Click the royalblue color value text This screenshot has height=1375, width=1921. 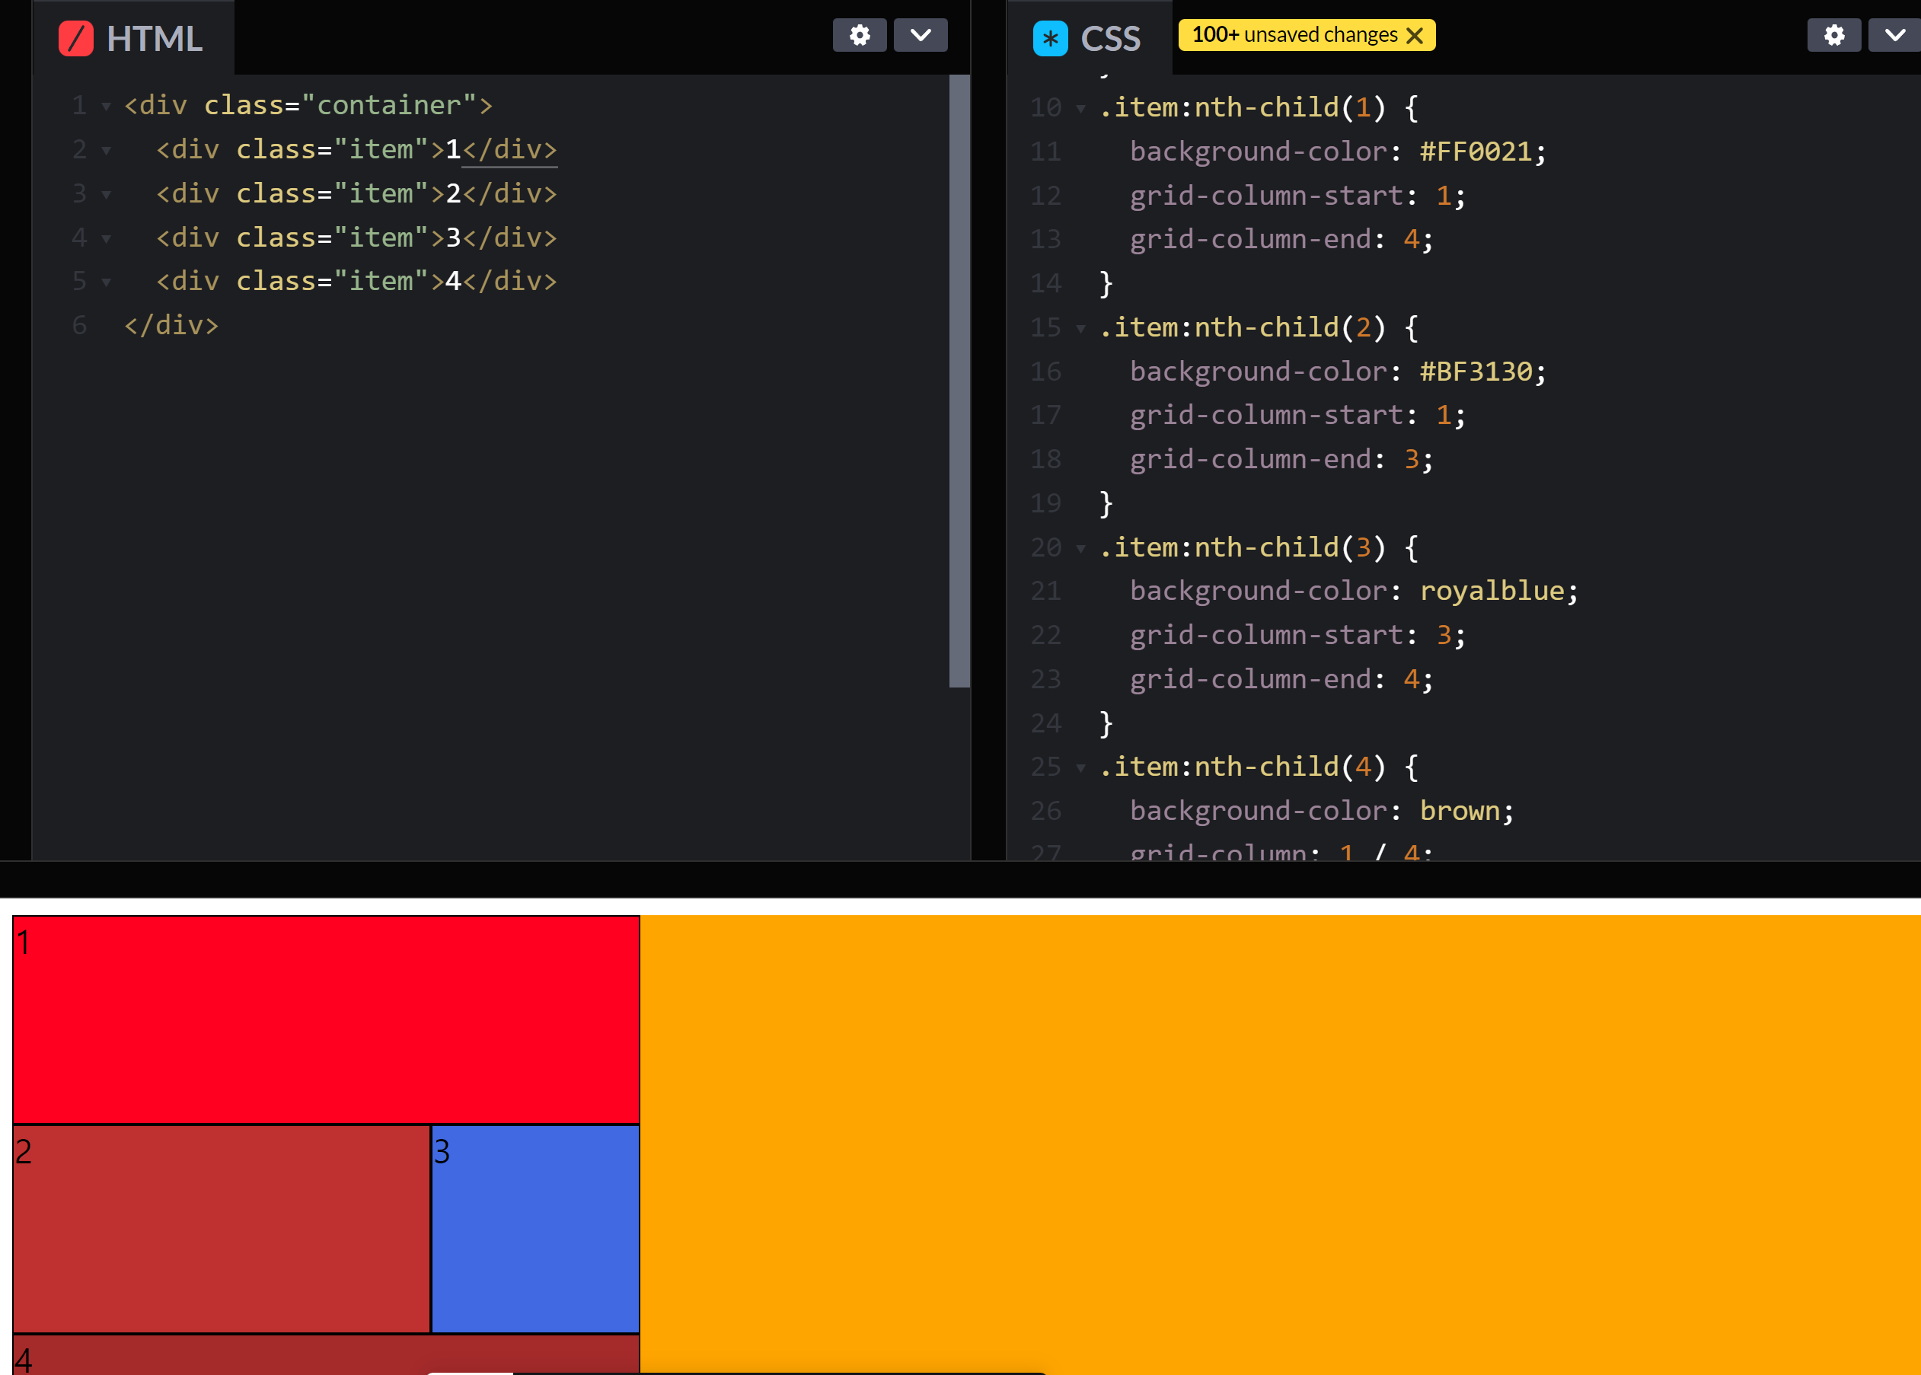tap(1491, 591)
